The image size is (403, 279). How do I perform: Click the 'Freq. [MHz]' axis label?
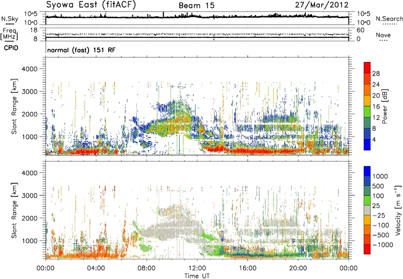click(9, 35)
